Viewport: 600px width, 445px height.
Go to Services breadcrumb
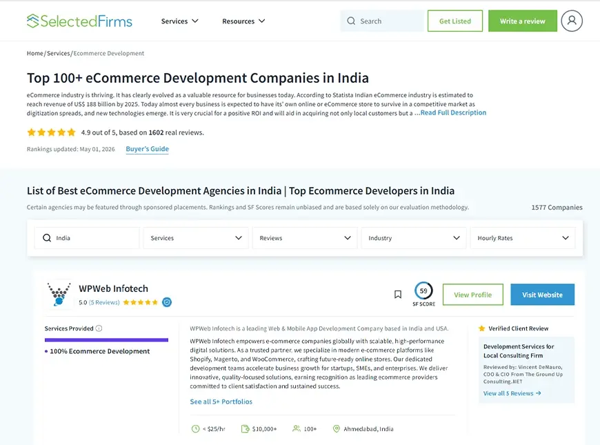(x=58, y=53)
